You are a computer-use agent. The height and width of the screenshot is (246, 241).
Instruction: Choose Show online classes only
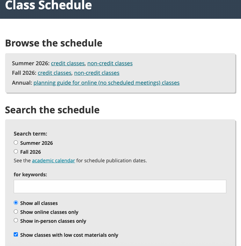[x=16, y=212]
